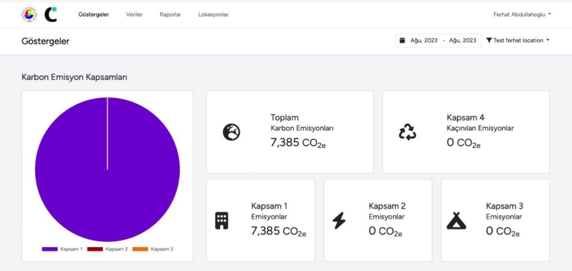
Task: Toggle Kapsam 1 purple legend swatch
Action: (50, 249)
